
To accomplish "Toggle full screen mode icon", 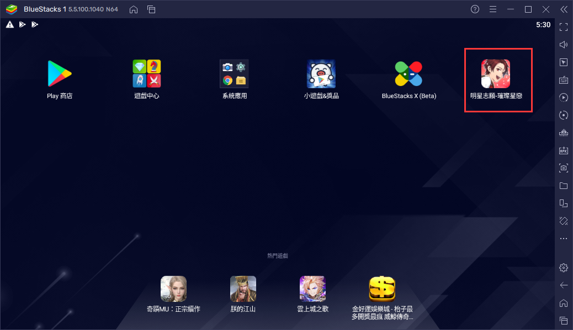I will (x=564, y=26).
